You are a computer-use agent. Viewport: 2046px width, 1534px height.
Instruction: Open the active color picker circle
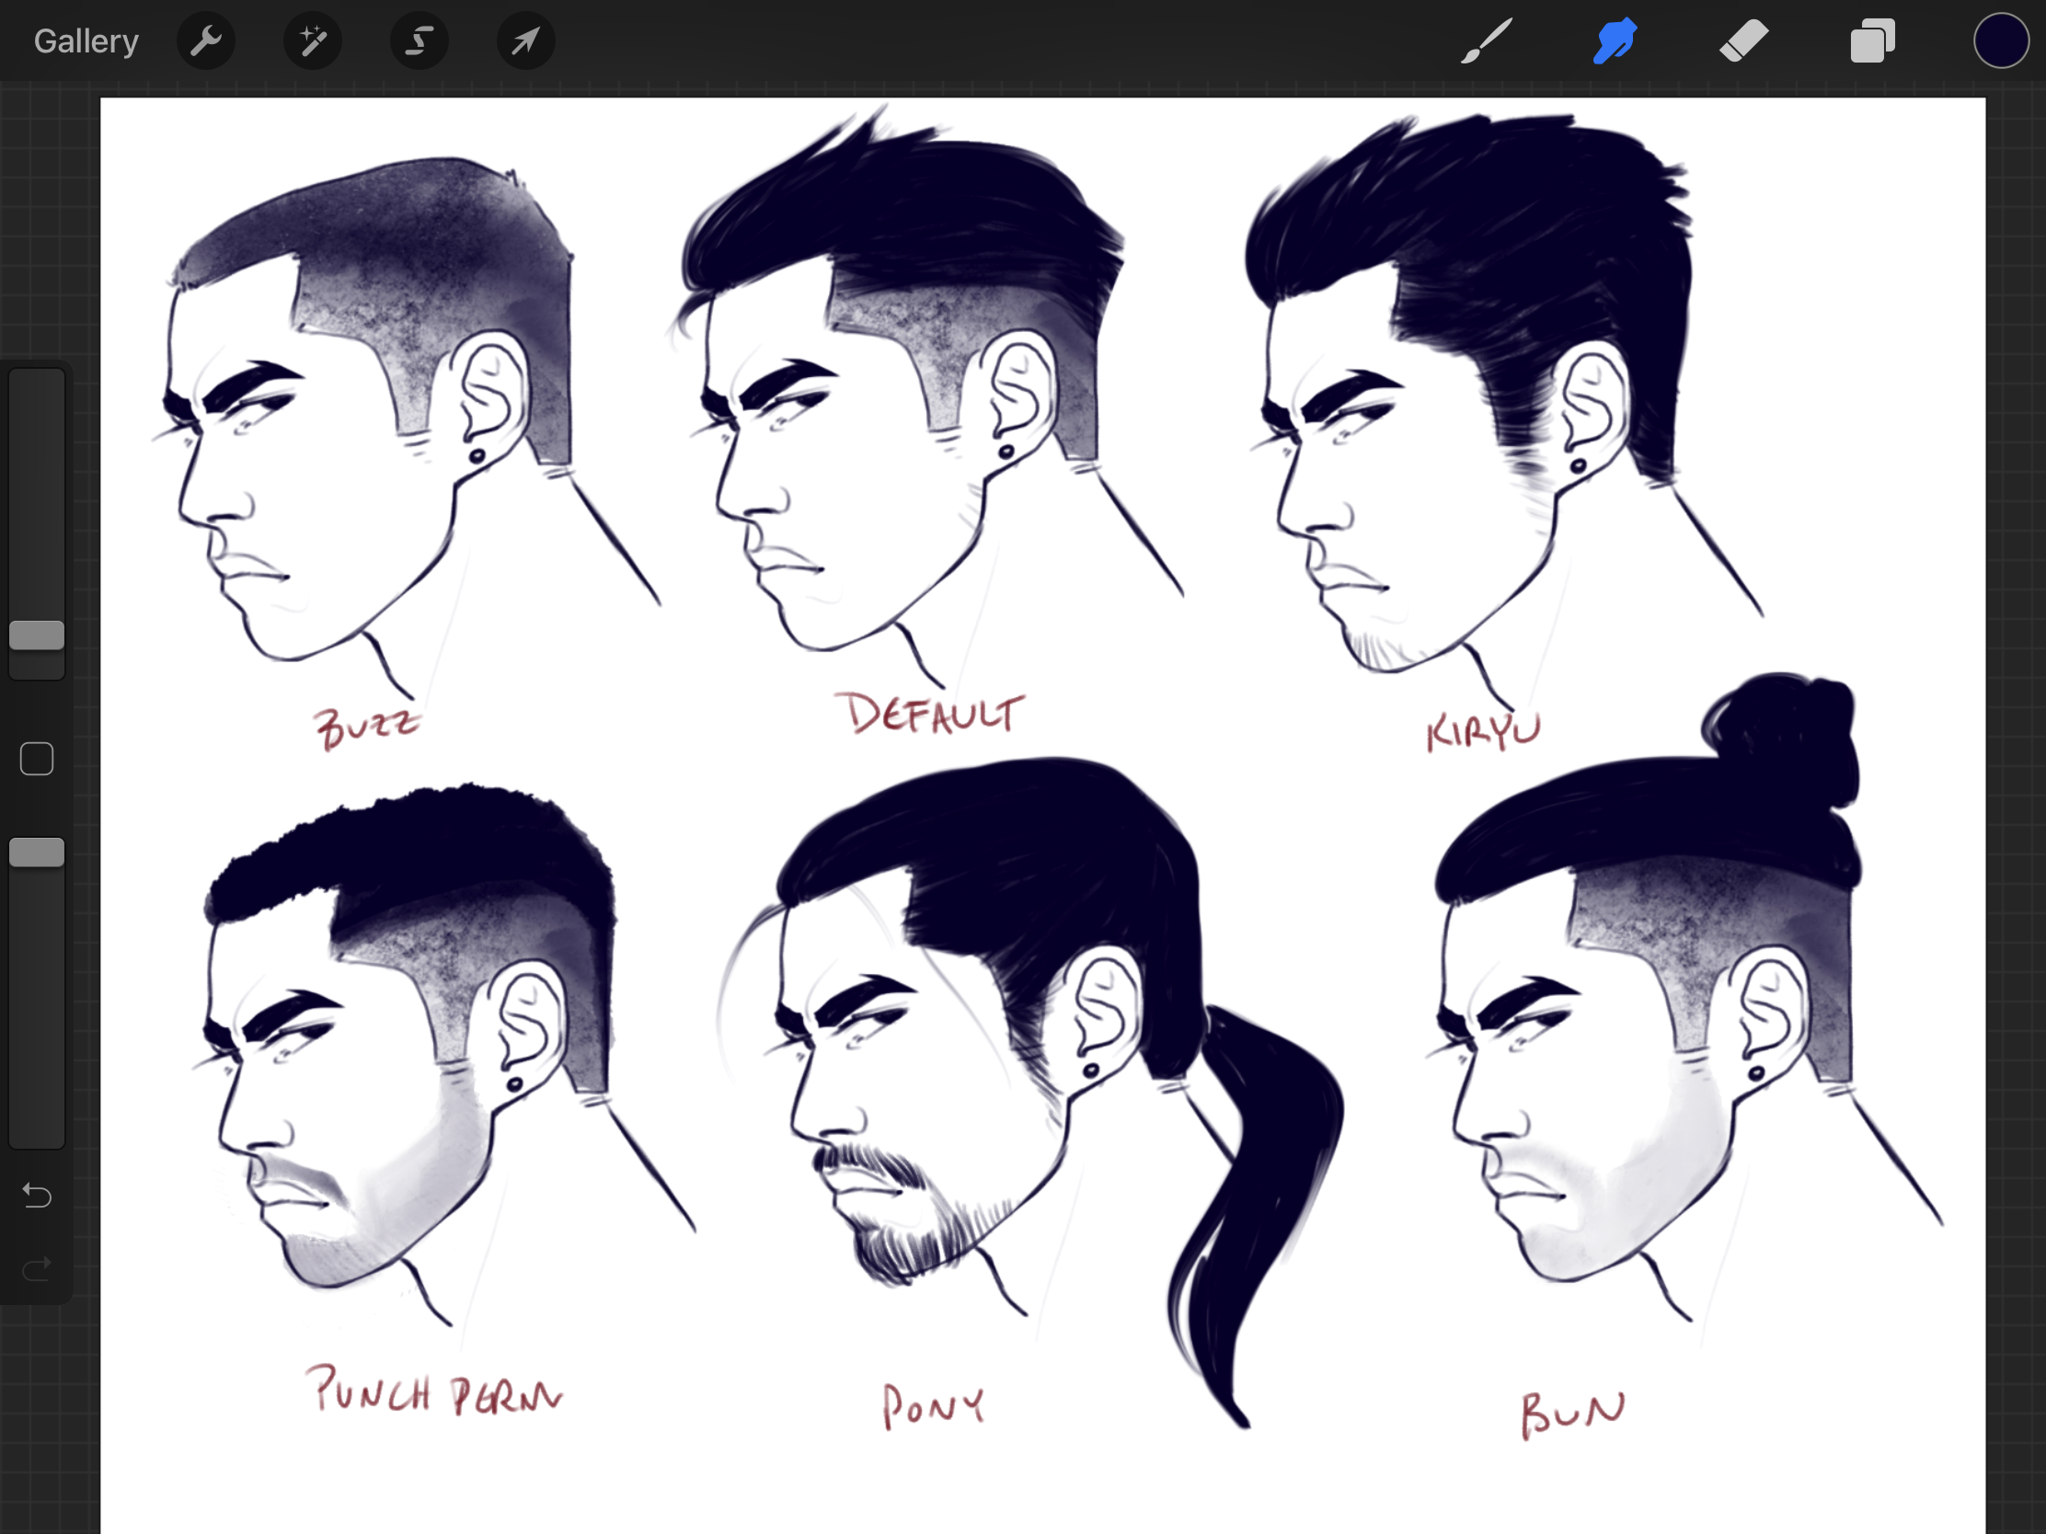[2001, 41]
